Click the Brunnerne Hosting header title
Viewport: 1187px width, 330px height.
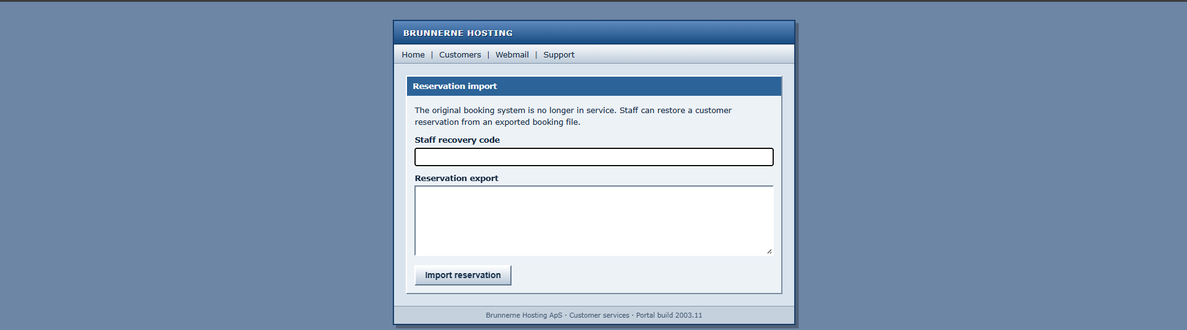(458, 33)
